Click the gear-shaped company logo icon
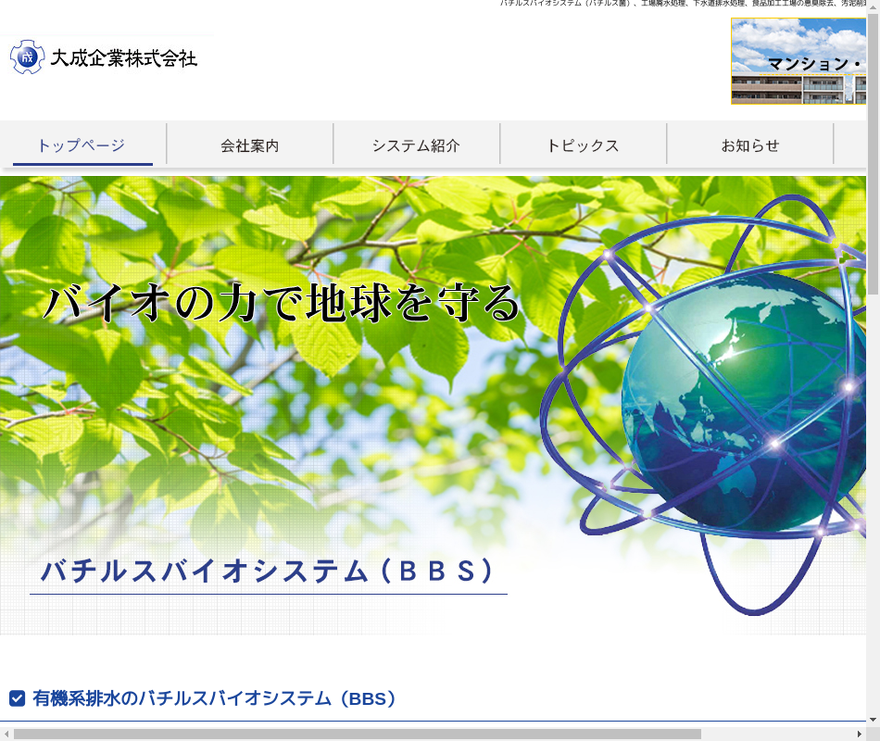The image size is (880, 741). [x=27, y=57]
